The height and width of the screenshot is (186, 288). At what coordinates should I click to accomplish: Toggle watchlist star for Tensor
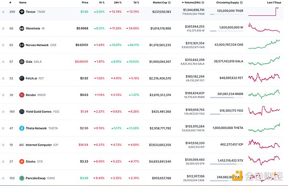3,12
